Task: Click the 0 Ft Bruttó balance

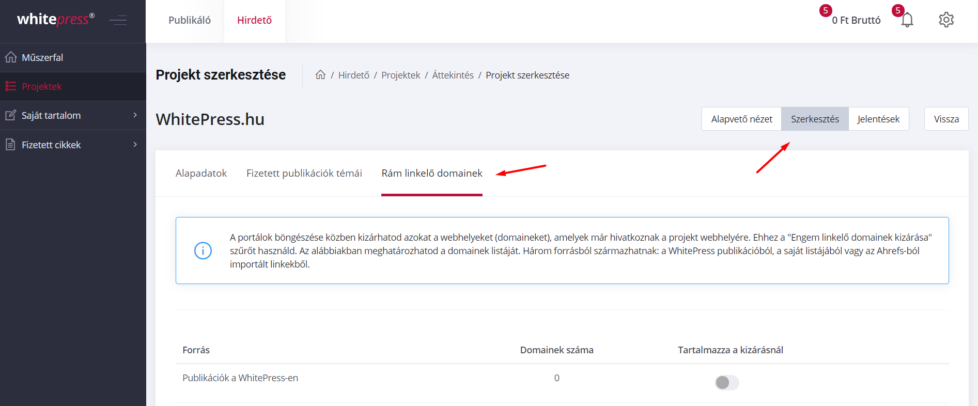Action: (856, 20)
